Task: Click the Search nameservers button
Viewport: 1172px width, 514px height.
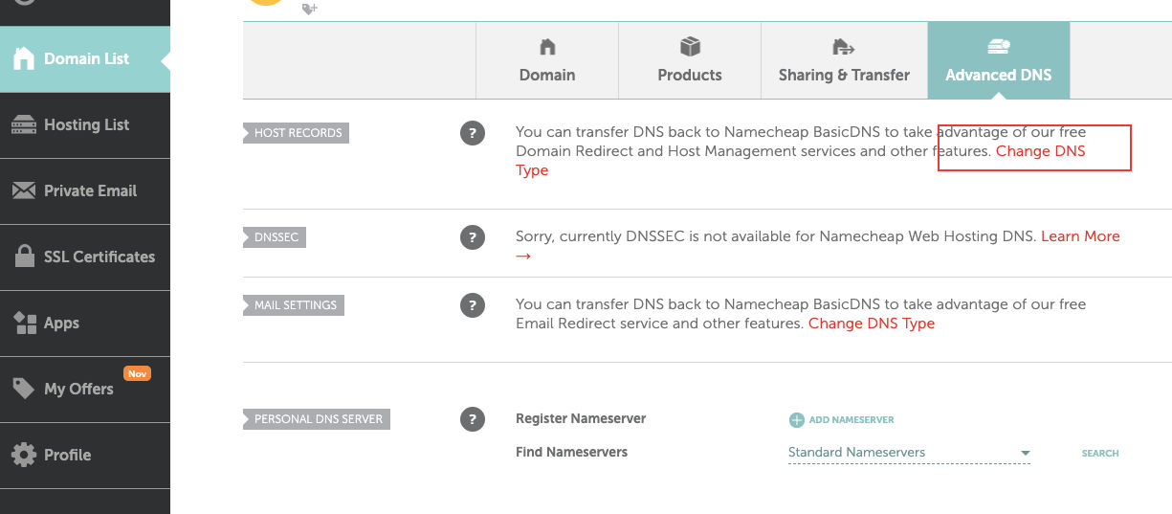Action: coord(1100,453)
